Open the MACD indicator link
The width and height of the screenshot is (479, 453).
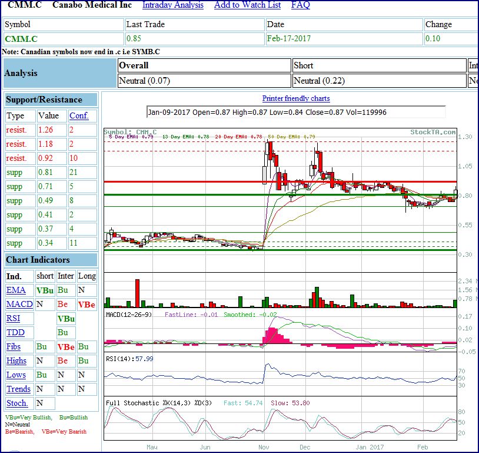pos(19,304)
